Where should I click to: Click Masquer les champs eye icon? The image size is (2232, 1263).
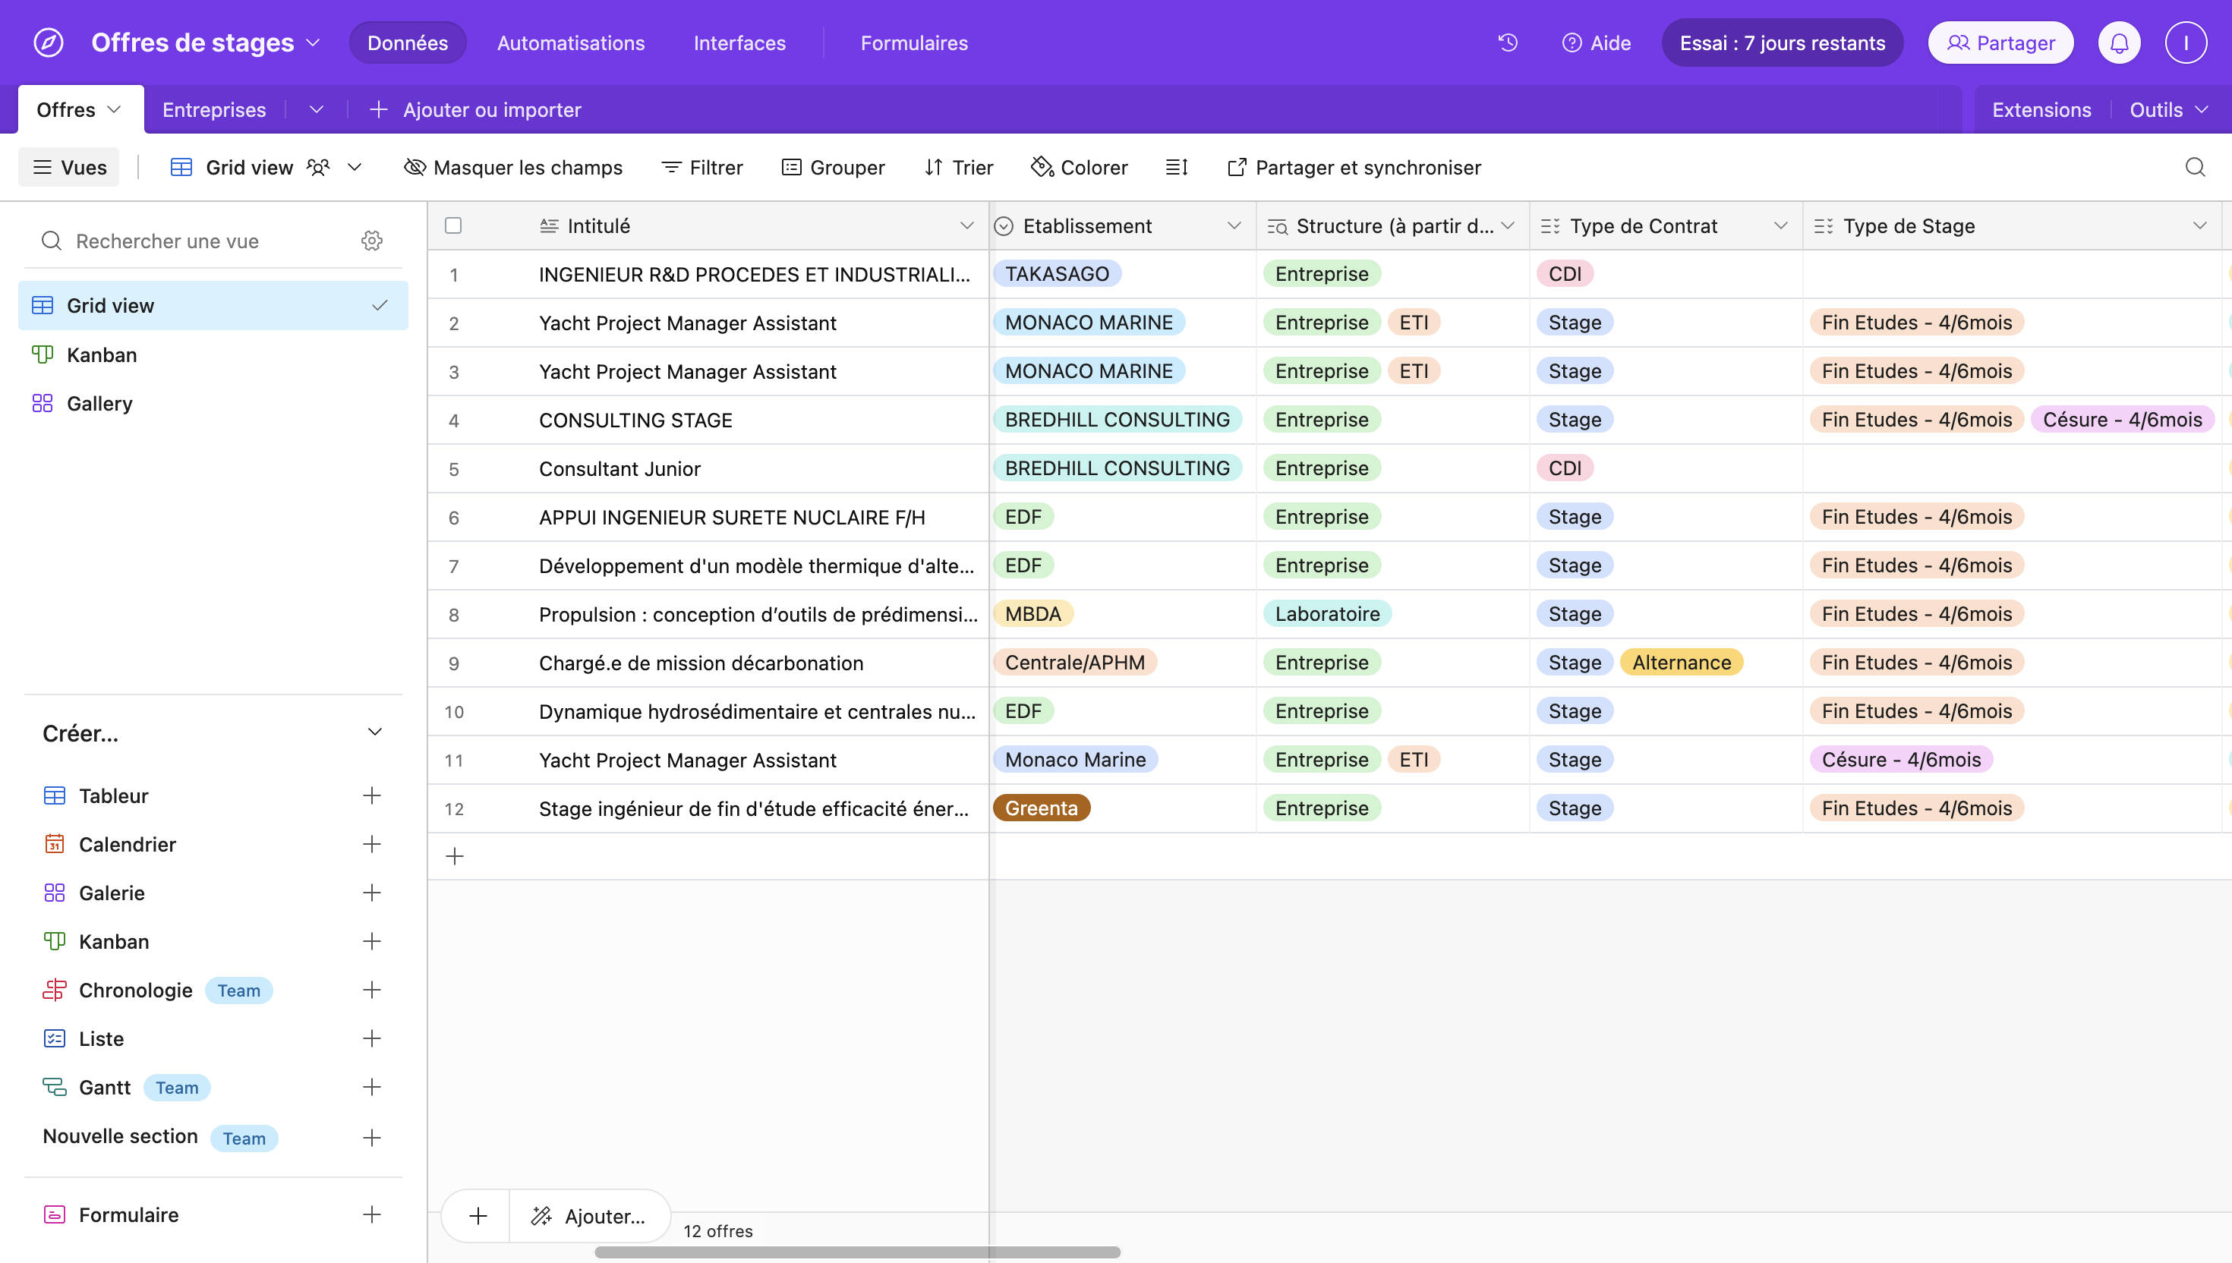pyautogui.click(x=415, y=168)
